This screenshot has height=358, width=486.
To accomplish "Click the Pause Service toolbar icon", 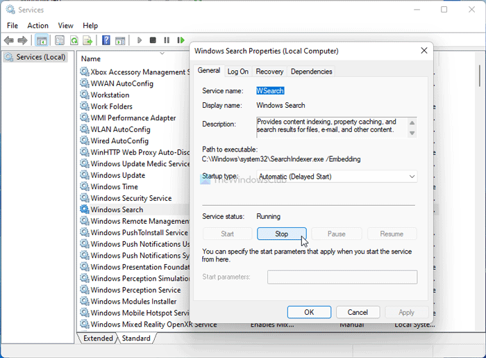I will [x=167, y=40].
